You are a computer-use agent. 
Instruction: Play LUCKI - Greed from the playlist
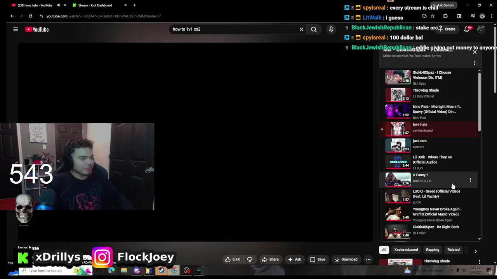(x=429, y=196)
